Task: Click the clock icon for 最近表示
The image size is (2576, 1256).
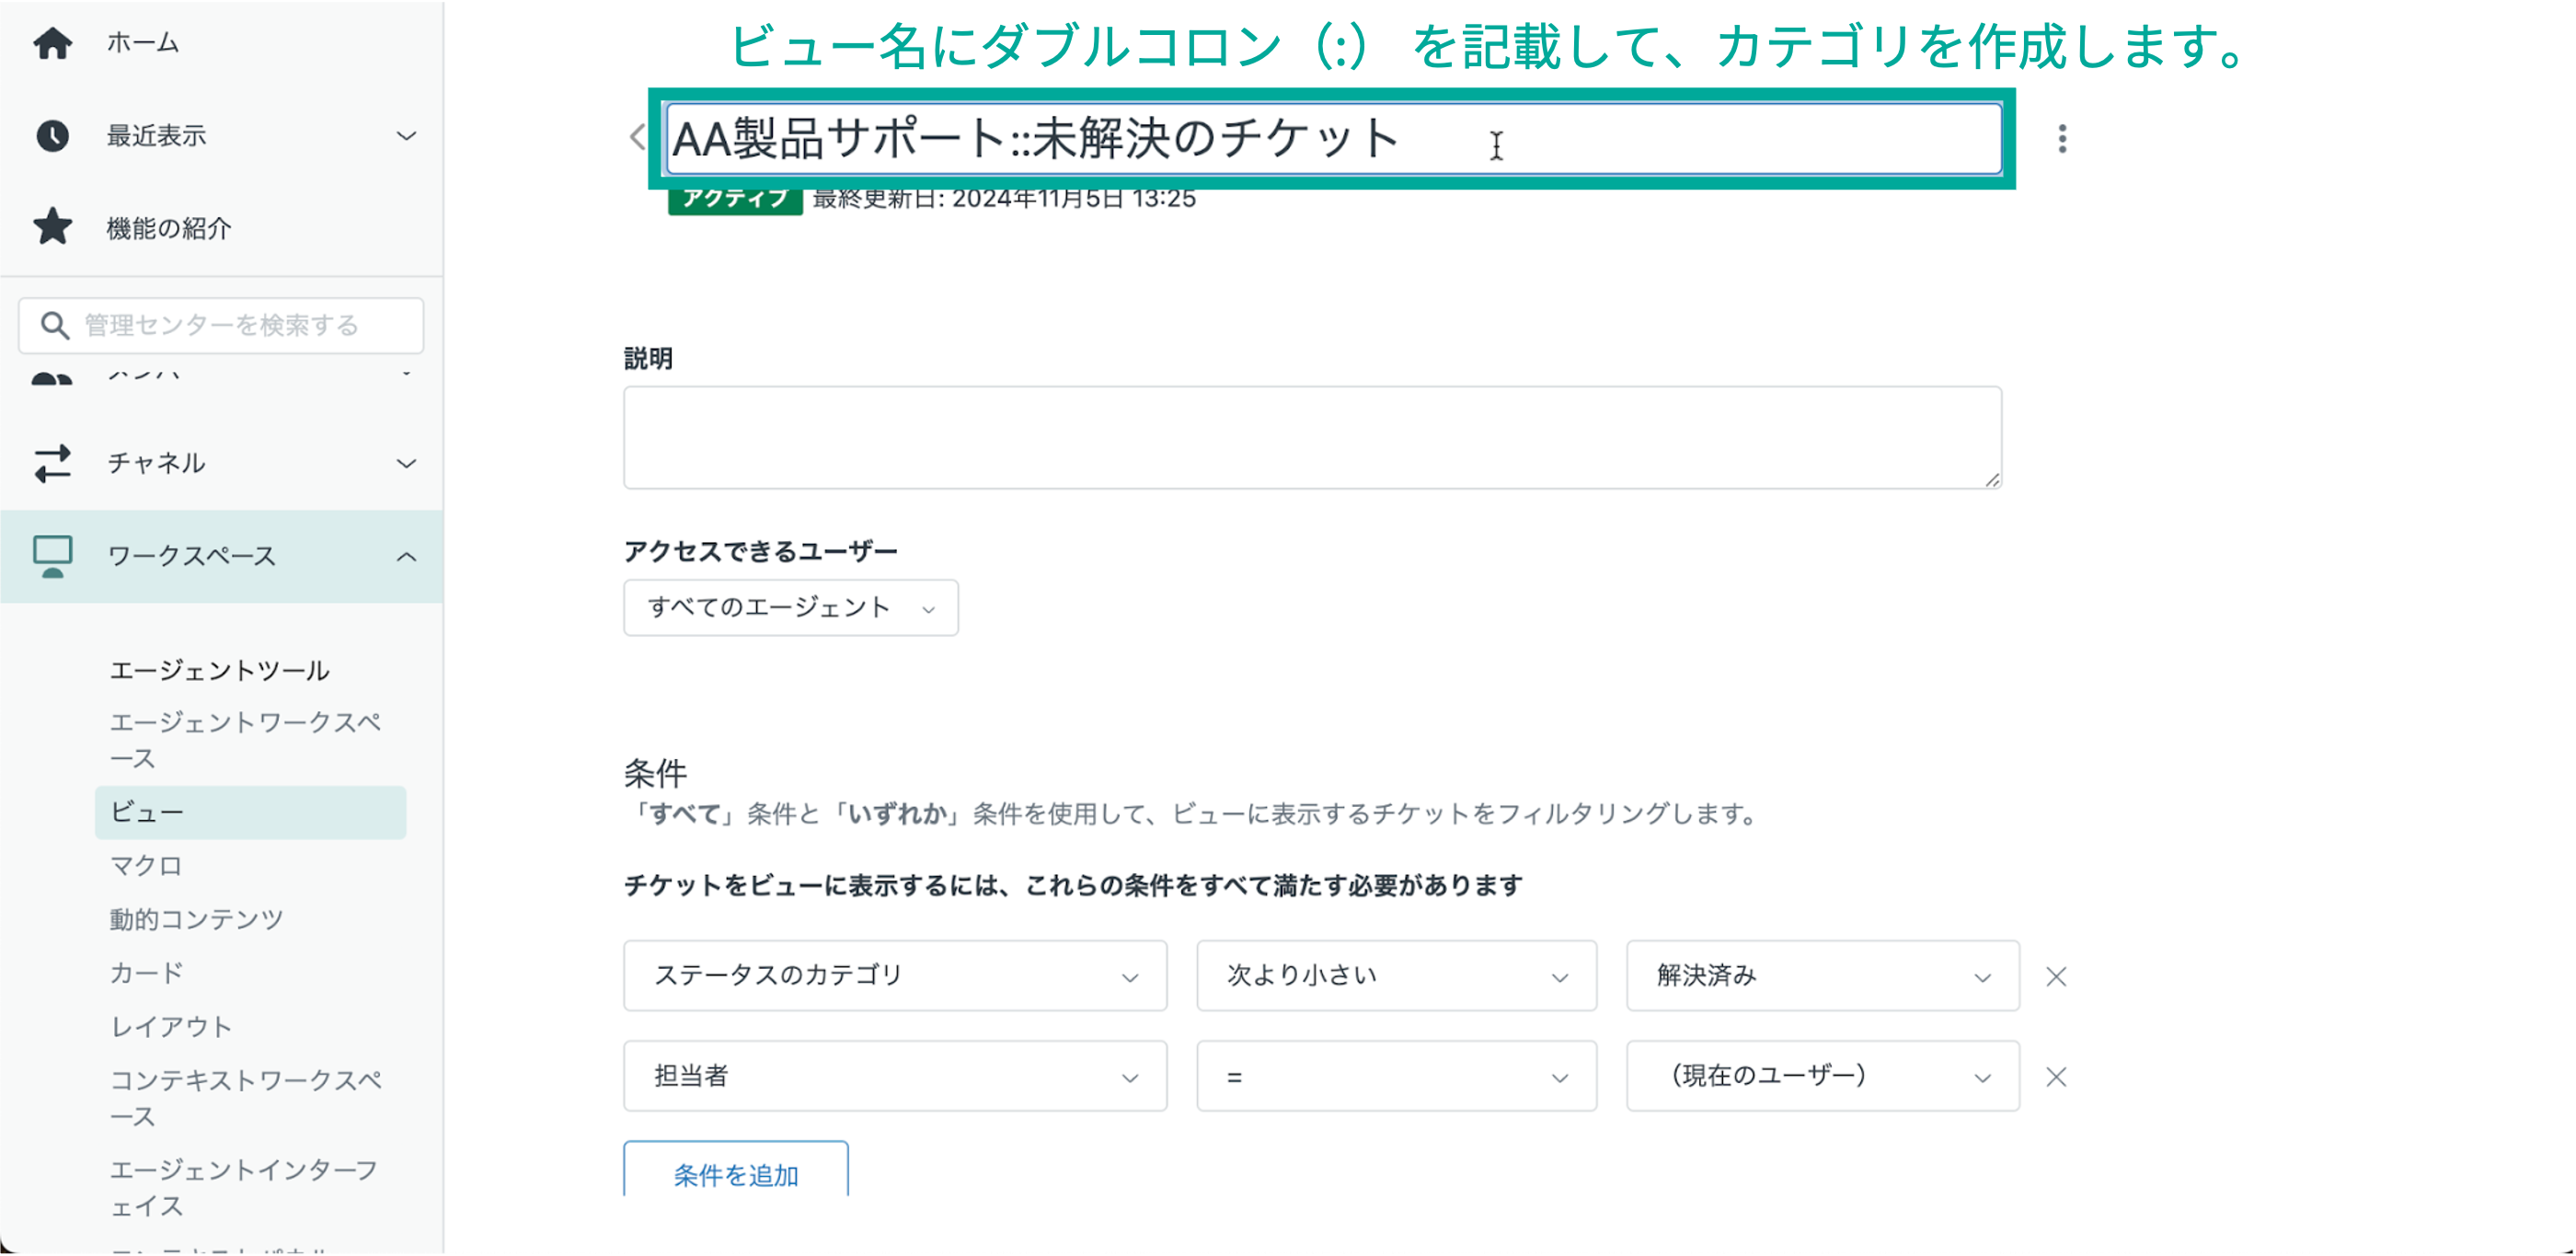Action: click(x=52, y=136)
